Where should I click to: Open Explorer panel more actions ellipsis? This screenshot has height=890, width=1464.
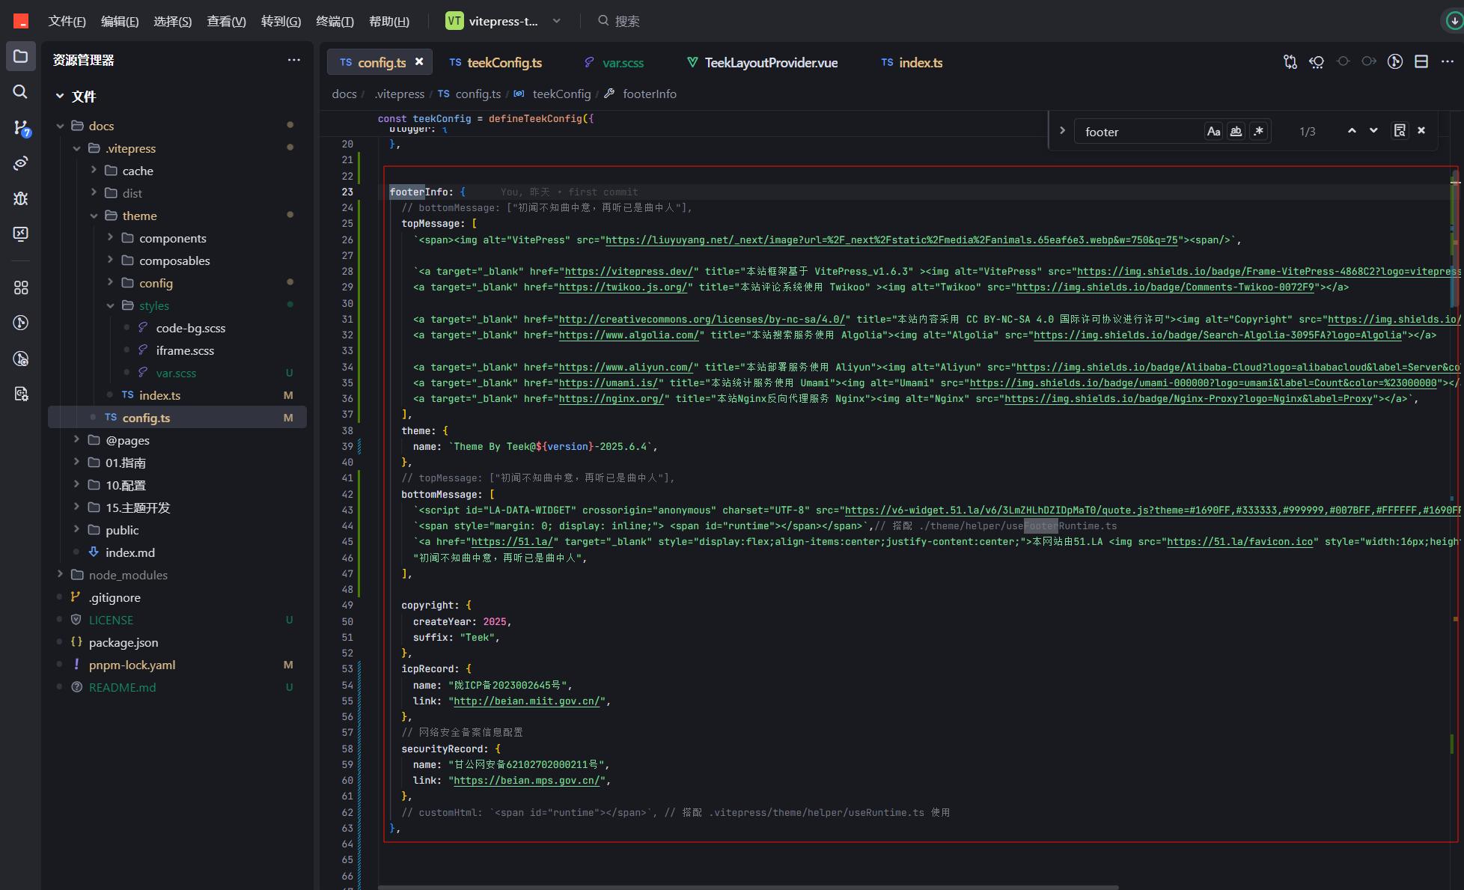293,60
